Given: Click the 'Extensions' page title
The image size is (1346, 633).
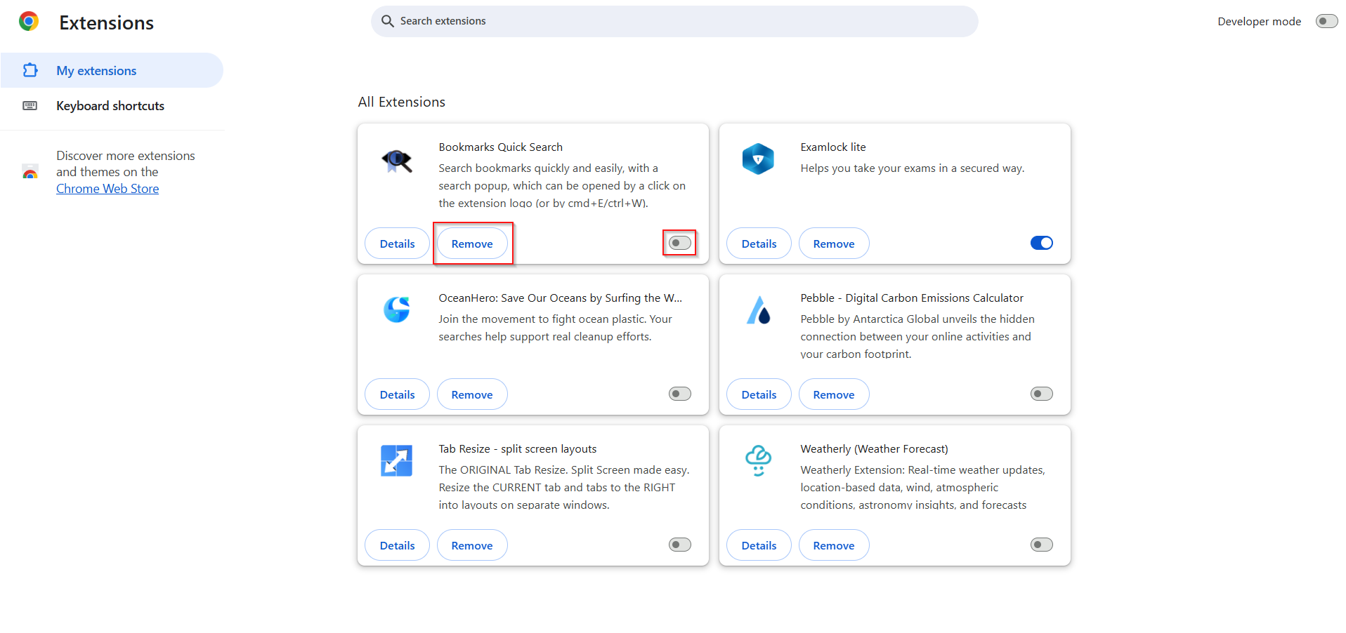Looking at the screenshot, I should tap(106, 22).
